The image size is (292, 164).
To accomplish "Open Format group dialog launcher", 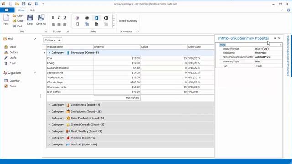I will click(68, 31).
